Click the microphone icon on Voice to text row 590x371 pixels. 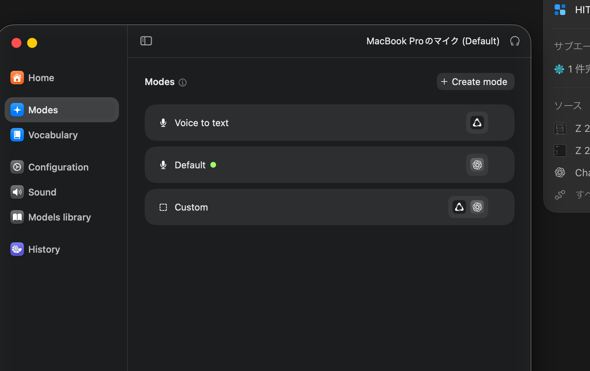point(163,123)
